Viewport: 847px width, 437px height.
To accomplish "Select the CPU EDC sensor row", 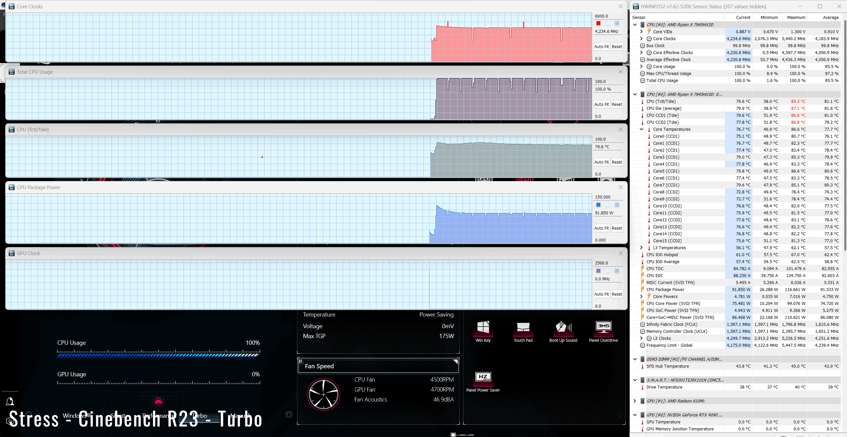I will coord(735,275).
